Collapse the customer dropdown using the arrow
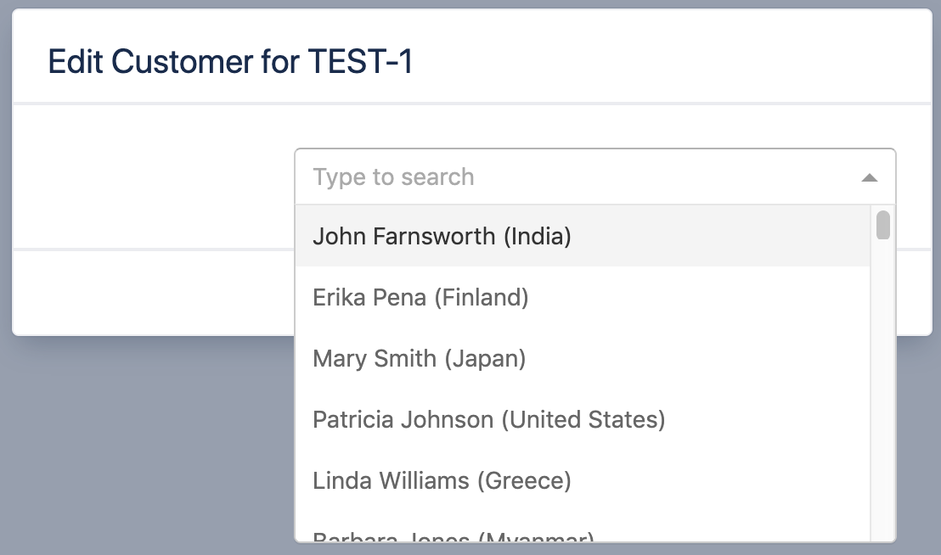941x555 pixels. click(869, 178)
